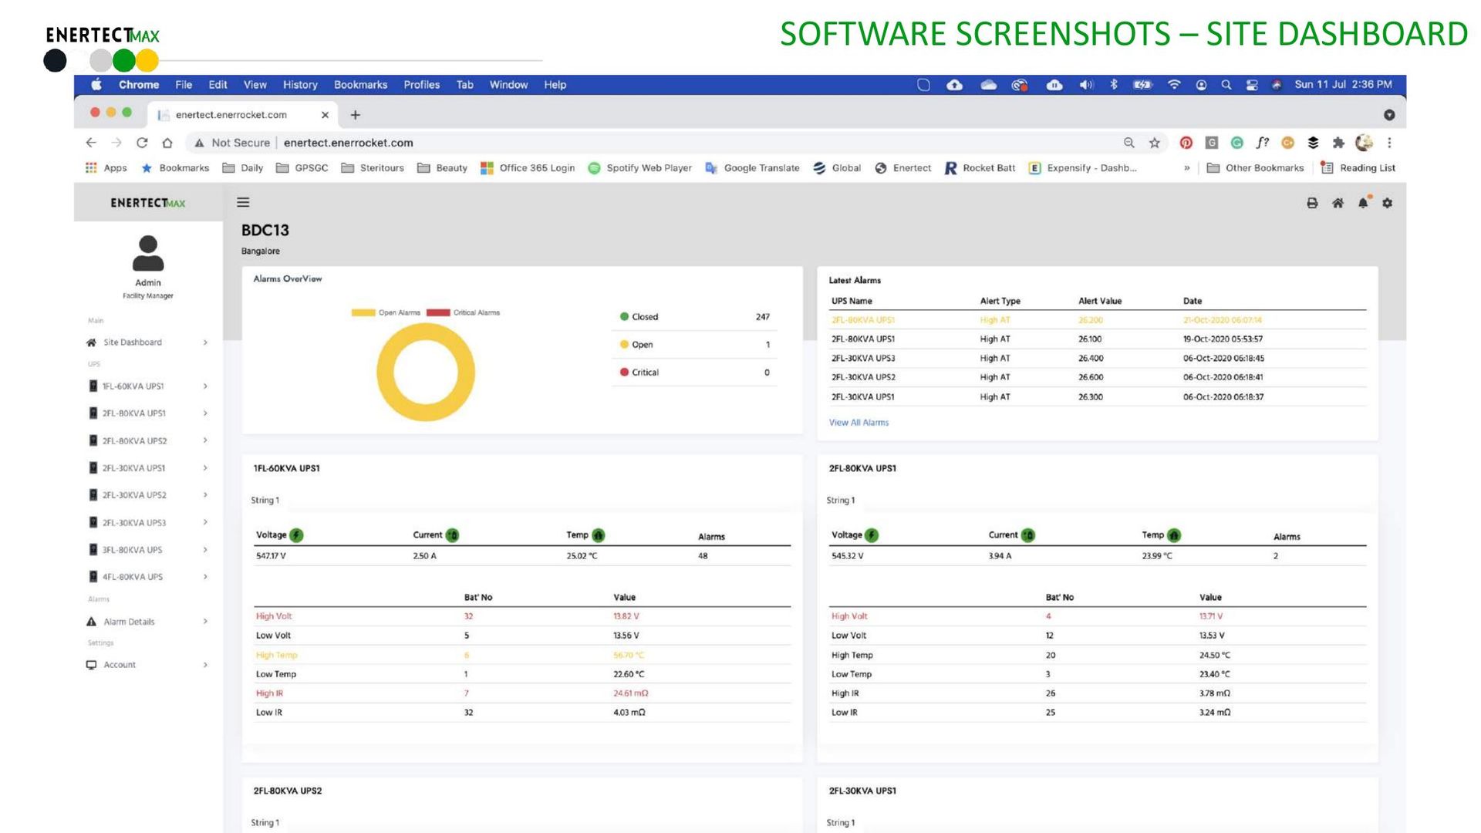The width and height of the screenshot is (1481, 833).
Task: Expand the Account settings sidebar entry
Action: (x=147, y=665)
